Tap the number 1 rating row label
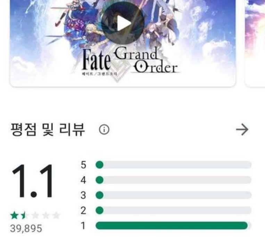Screen dimensions: 265x237 [83, 226]
